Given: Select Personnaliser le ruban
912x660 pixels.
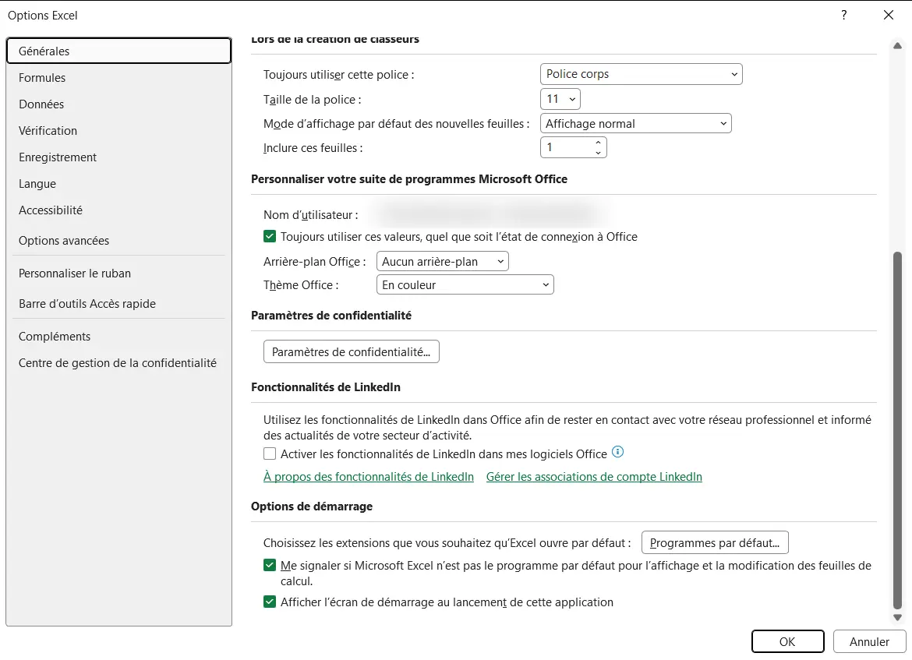Looking at the screenshot, I should click(118, 274).
